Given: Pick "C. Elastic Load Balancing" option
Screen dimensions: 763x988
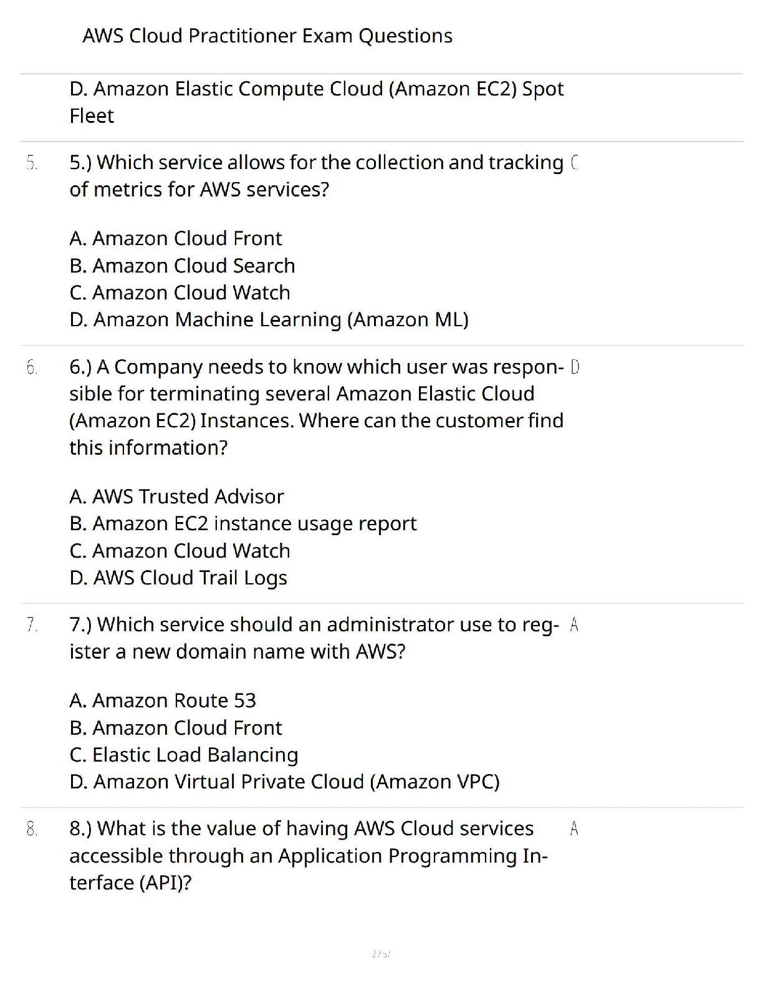Looking at the screenshot, I should [x=184, y=755].
